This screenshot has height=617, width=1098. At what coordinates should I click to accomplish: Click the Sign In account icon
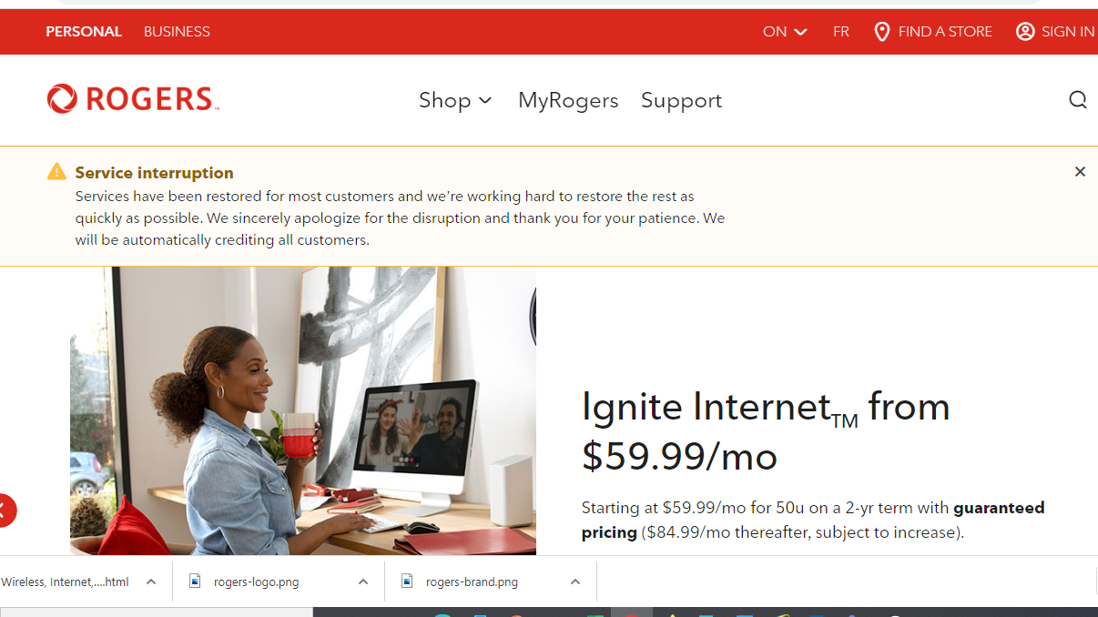[x=1025, y=32]
